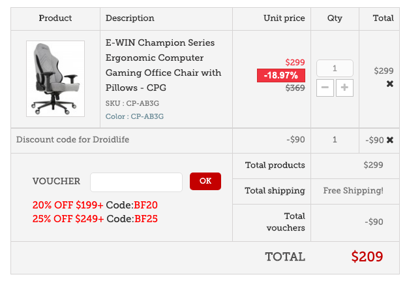Delete the Droidlife discount code
Screen dimensions: 407x281
click(390, 140)
